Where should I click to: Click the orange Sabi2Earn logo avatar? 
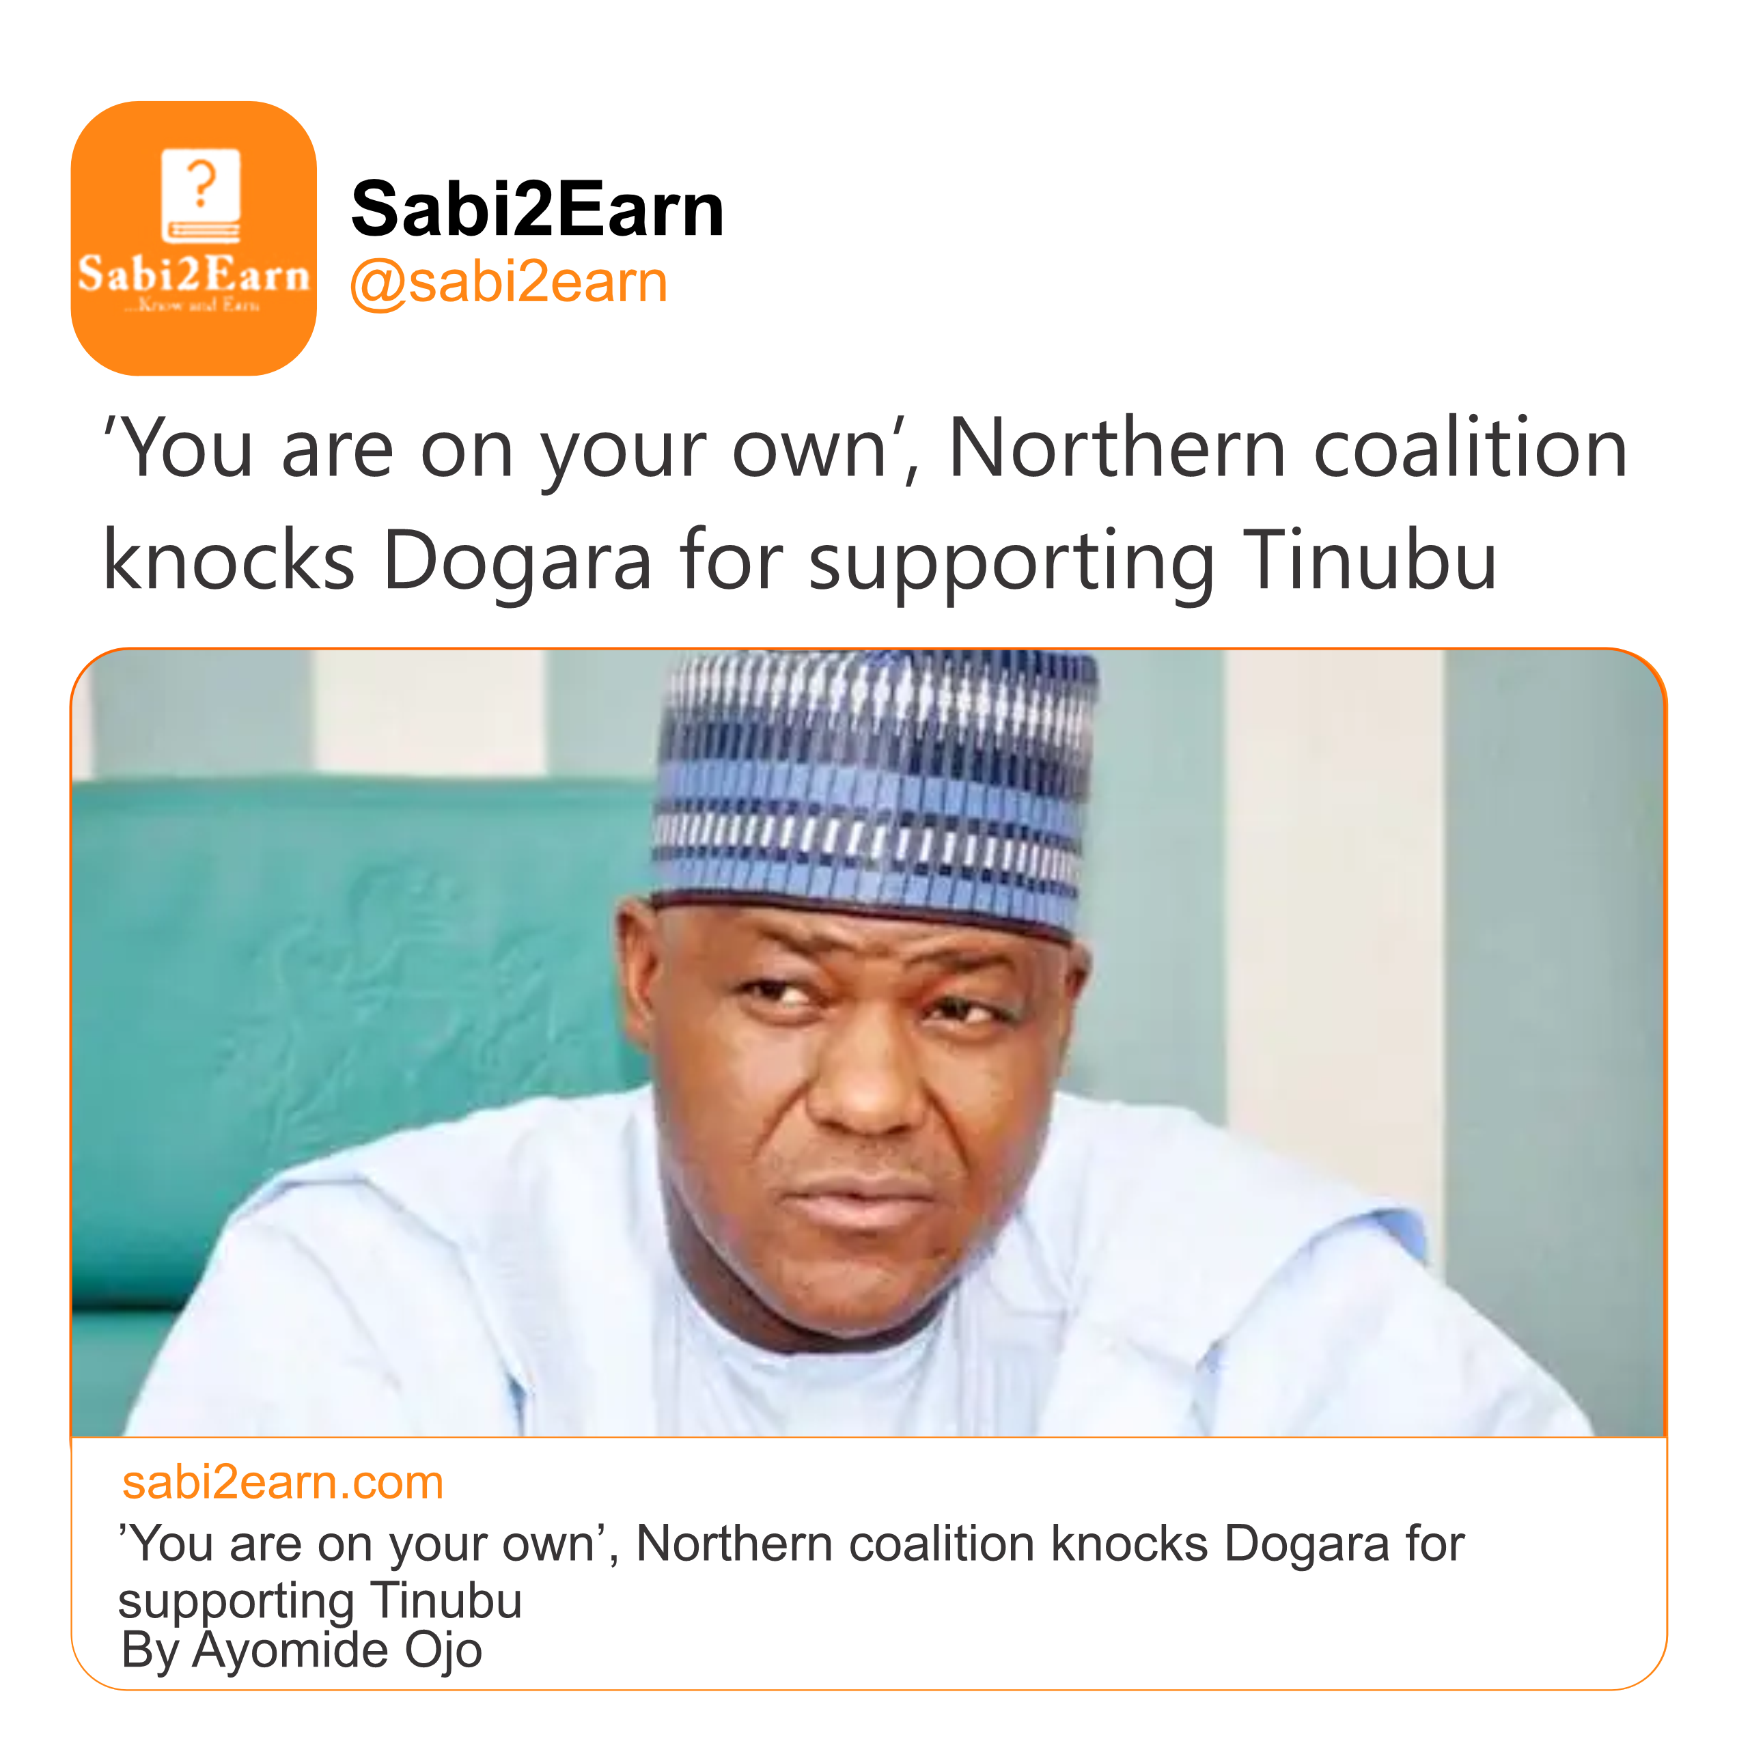pyautogui.click(x=193, y=238)
